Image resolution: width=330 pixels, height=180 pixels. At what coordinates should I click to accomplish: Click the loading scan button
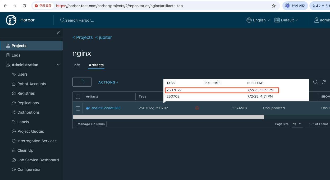click(x=82, y=82)
